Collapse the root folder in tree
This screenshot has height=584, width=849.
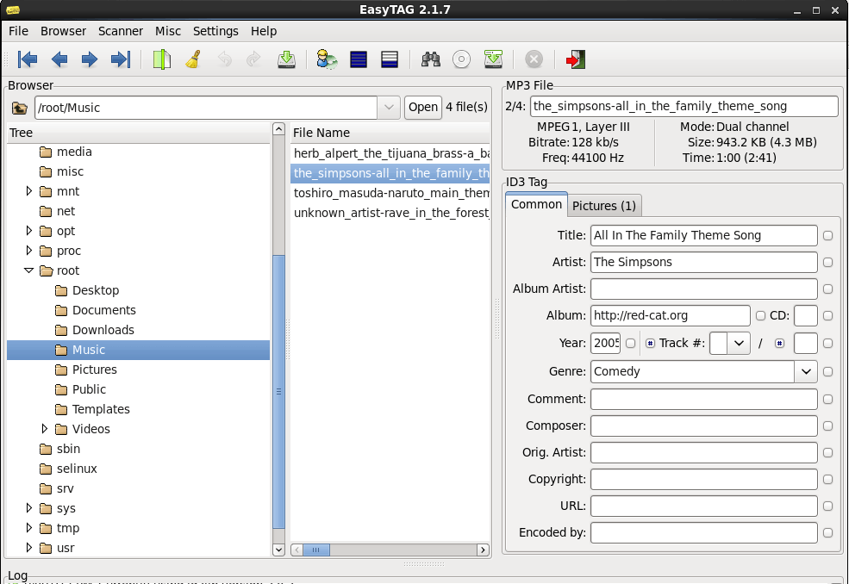tap(29, 270)
